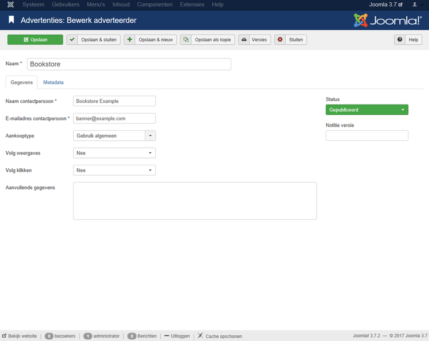The width and height of the screenshot is (429, 341).
Task: Click the Berichten count badge
Action: coord(132,336)
